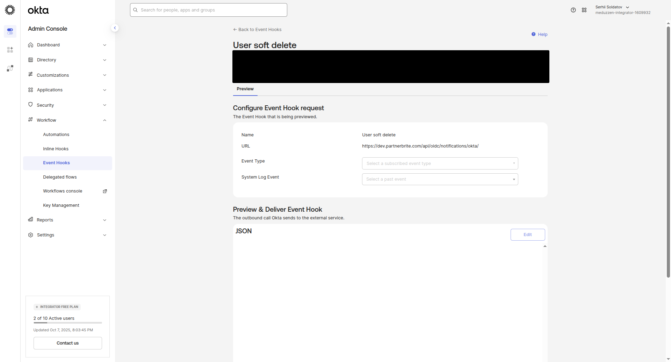Click the page scrollbar up arrow
The width and height of the screenshot is (671, 362).
pyautogui.click(x=668, y=23)
